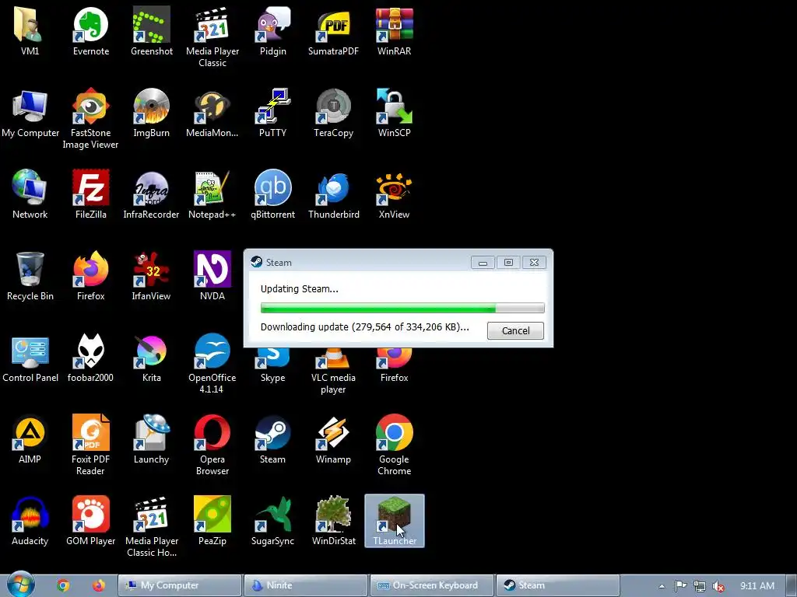The width and height of the screenshot is (797, 597).
Task: Switch to Ninite taskbar button
Action: point(306,585)
